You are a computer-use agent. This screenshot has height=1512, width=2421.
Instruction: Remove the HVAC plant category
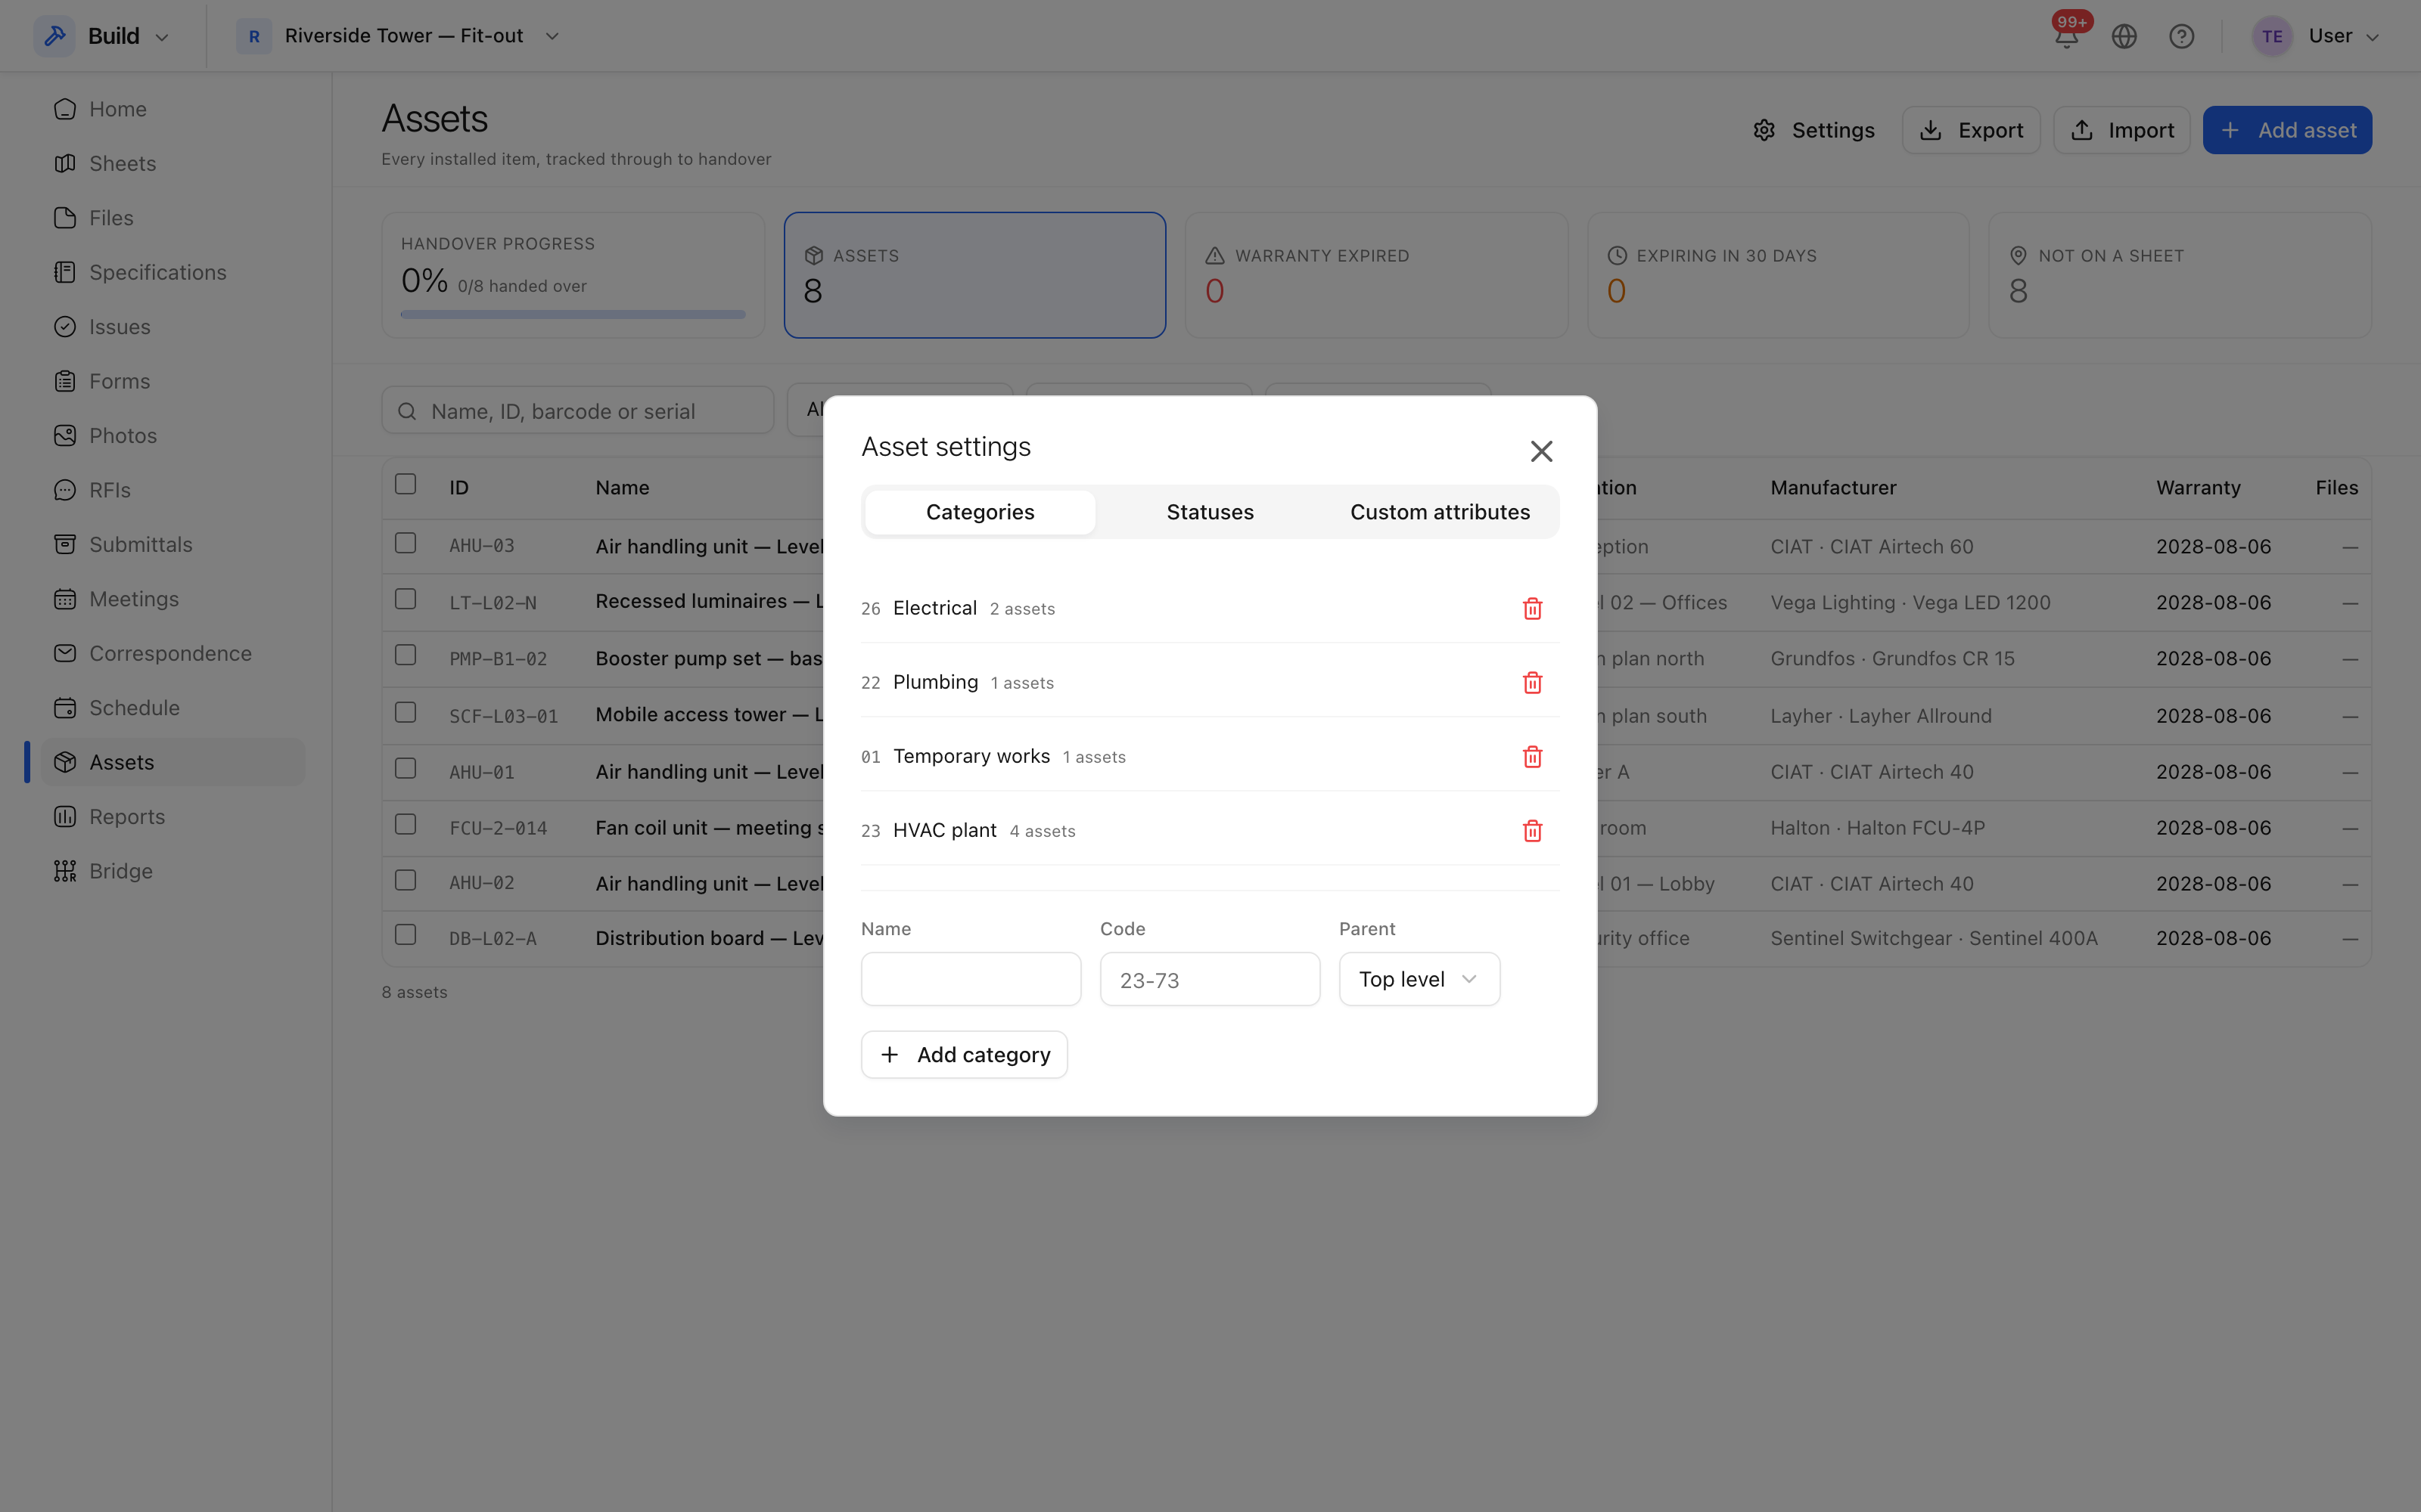(x=1531, y=830)
